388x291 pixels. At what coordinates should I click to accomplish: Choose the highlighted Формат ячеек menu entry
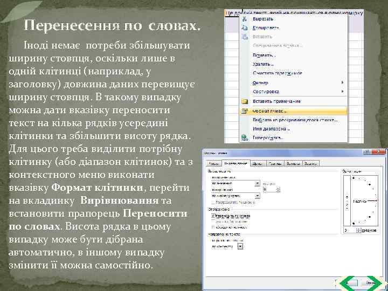[x=294, y=111]
